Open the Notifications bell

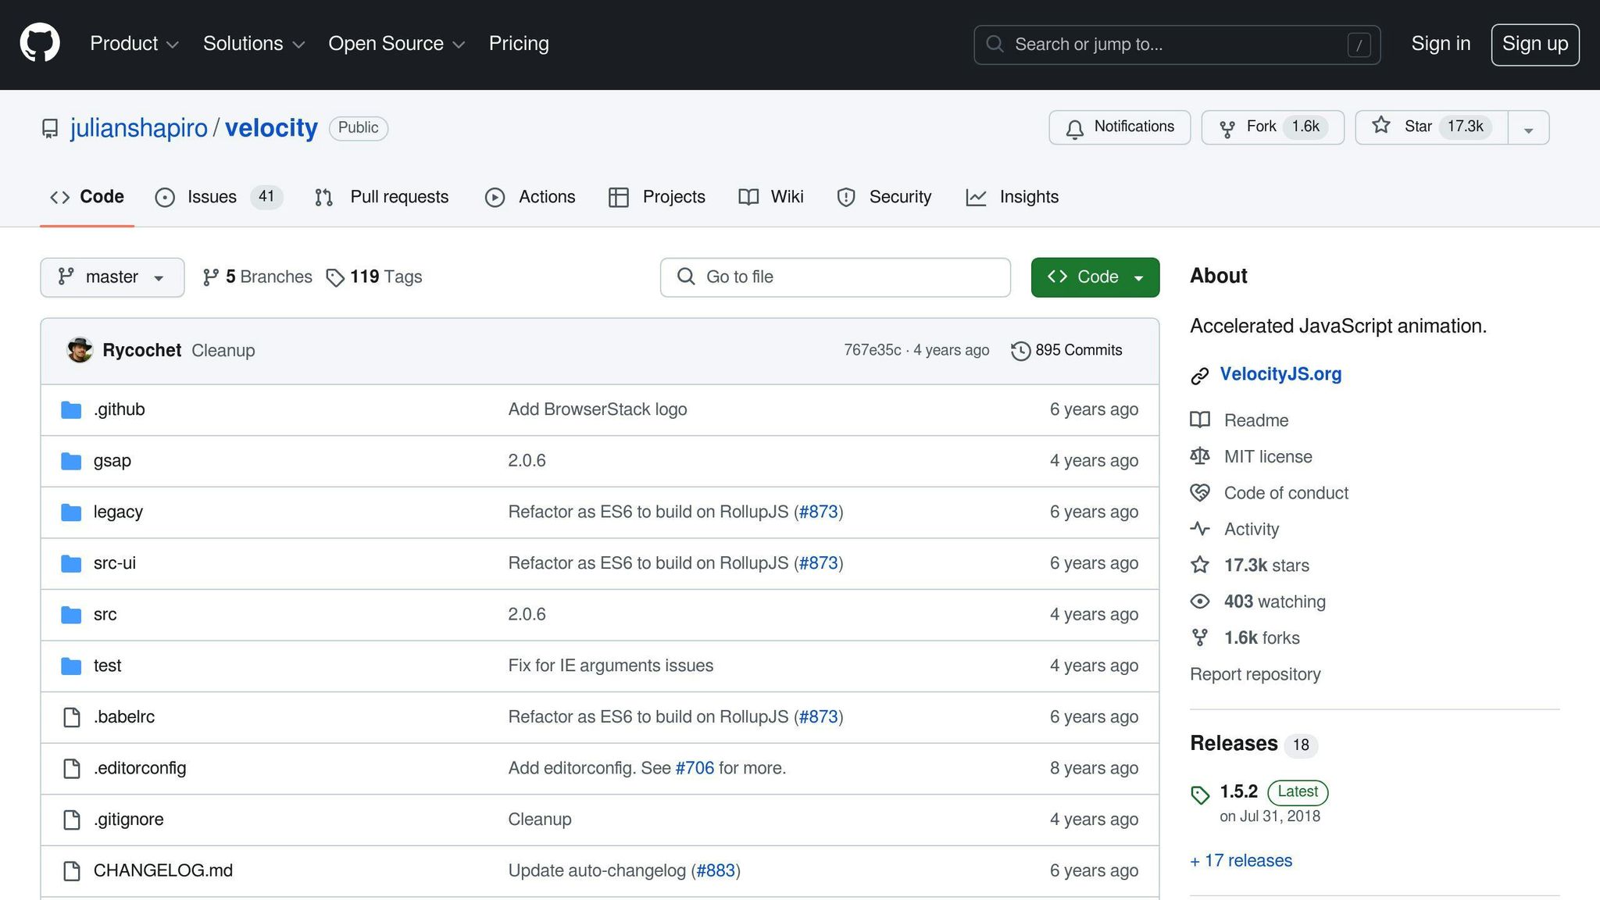coord(1074,127)
